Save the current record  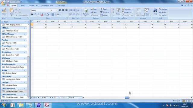[x=94, y=12]
